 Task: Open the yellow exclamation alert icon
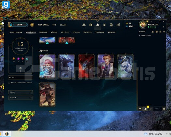[32, 25]
